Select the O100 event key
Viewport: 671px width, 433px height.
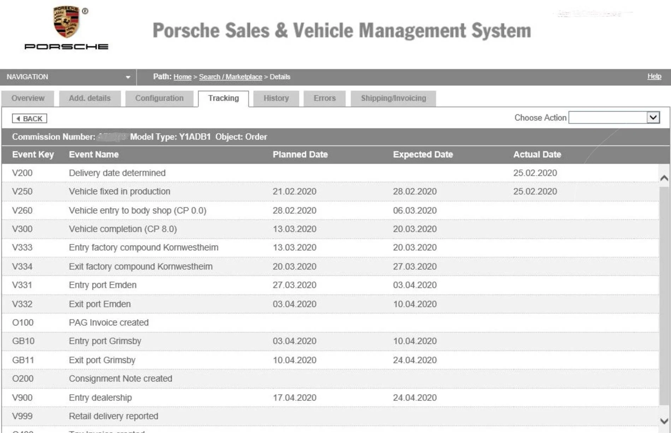[x=23, y=323]
